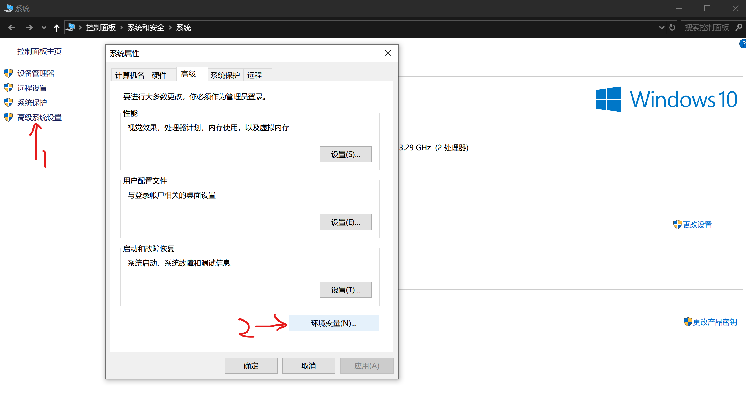Go up one level with up arrow
The width and height of the screenshot is (746, 413).
coord(56,28)
